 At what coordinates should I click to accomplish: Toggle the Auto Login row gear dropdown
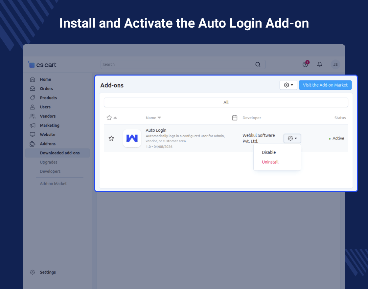tap(292, 138)
